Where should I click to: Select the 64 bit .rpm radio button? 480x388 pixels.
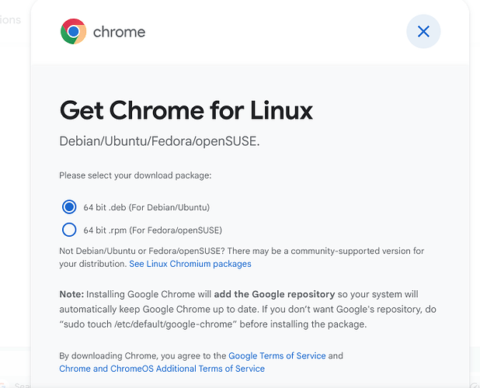click(x=69, y=230)
